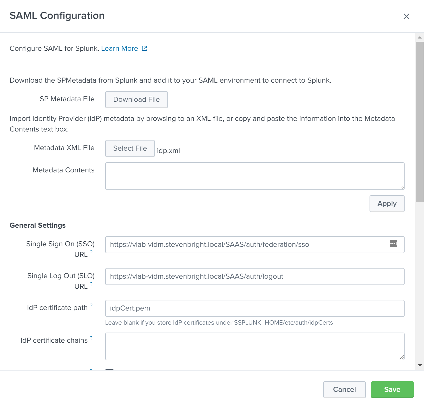Open Learn More external link icon
424x408 pixels.
pos(144,48)
